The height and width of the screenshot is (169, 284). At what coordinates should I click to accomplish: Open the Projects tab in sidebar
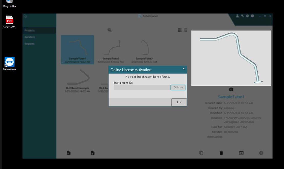coord(30,30)
